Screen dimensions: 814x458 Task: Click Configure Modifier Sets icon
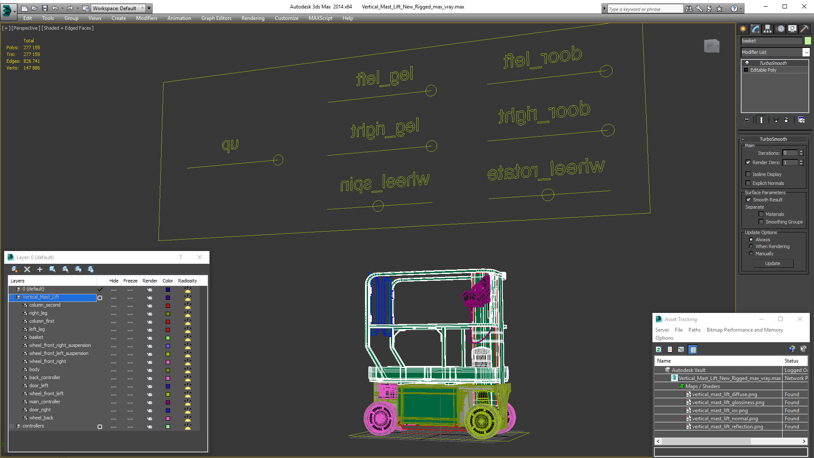tap(801, 120)
